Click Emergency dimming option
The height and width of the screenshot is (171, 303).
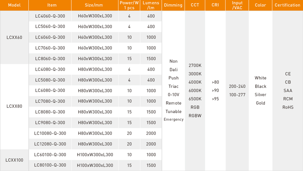pyautogui.click(x=173, y=120)
